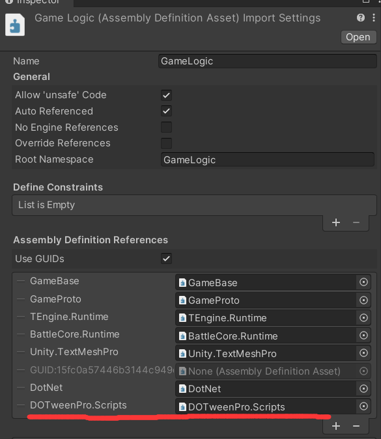Click the BattleCore.Runtime asset file icon
381x439 pixels.
[182, 336]
